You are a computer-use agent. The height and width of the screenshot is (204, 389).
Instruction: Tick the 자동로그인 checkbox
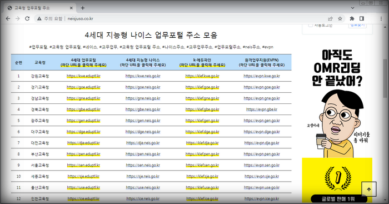click(310, 25)
